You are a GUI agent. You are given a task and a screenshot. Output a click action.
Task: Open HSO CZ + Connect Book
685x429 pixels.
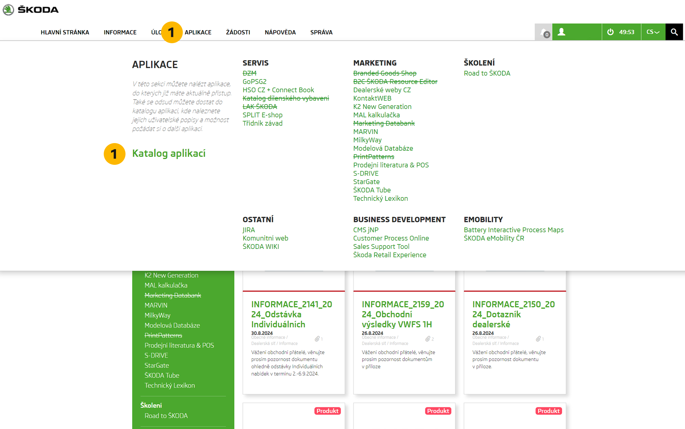click(278, 90)
